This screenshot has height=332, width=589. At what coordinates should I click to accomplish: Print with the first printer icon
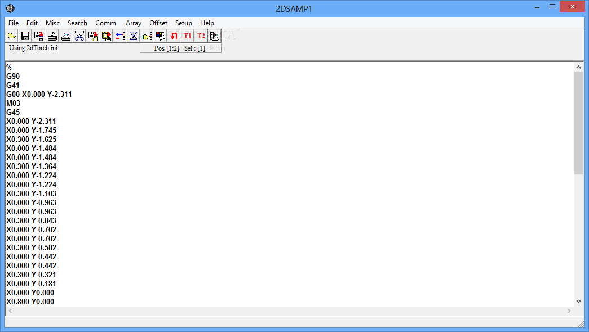click(x=52, y=36)
